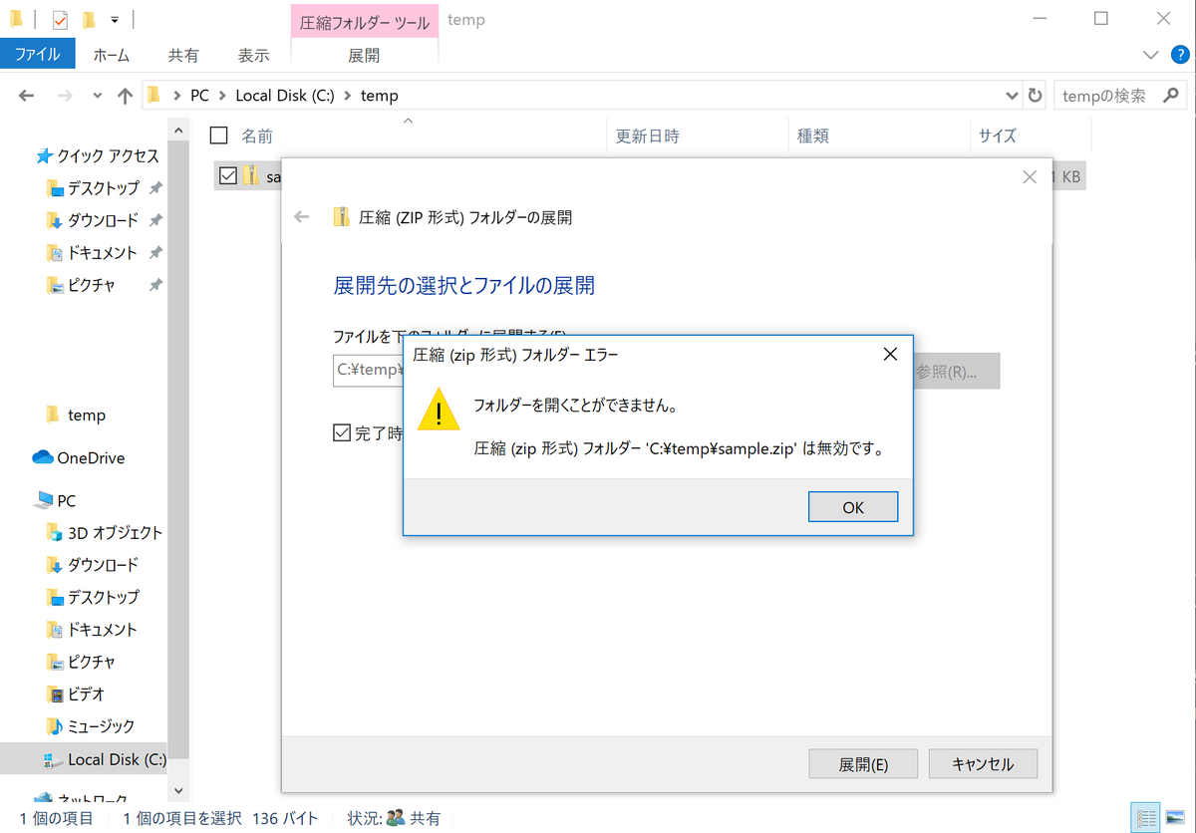Click navigation pane scrollbar up arrow
1196x833 pixels.
178,130
